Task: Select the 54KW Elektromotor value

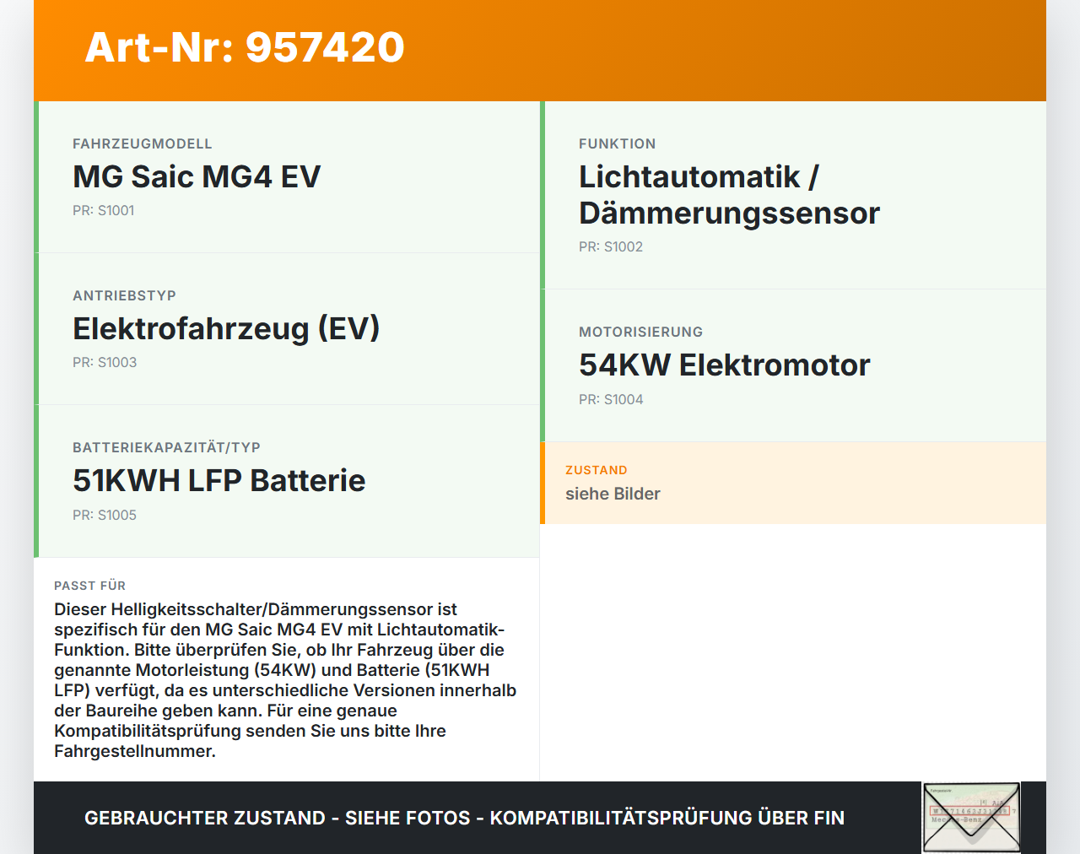Action: (x=724, y=365)
